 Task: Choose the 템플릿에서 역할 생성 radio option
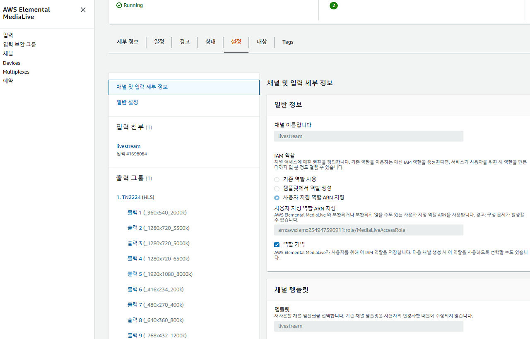277,188
